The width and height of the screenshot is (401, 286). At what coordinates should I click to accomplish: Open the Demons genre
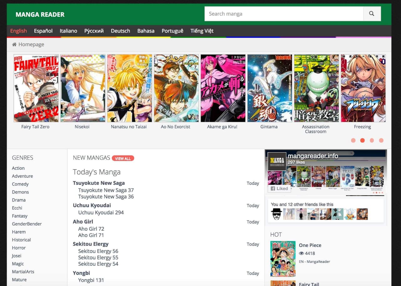20,192
